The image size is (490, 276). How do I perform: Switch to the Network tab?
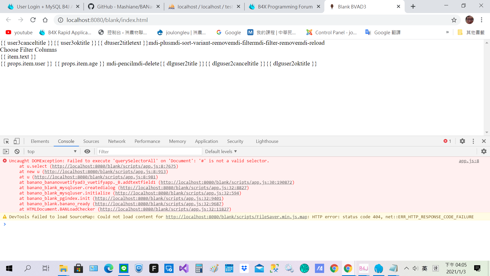[117, 141]
